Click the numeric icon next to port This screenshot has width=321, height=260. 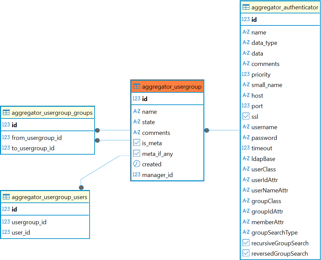point(246,106)
